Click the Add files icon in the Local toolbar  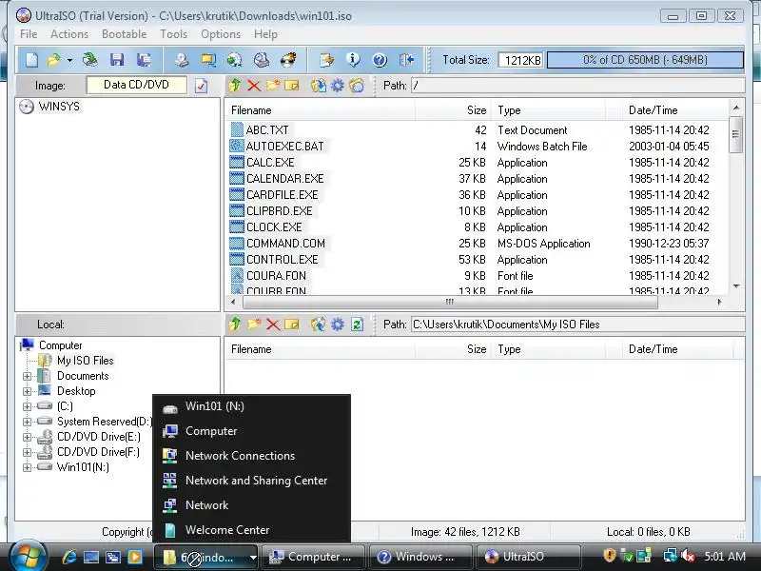click(319, 324)
